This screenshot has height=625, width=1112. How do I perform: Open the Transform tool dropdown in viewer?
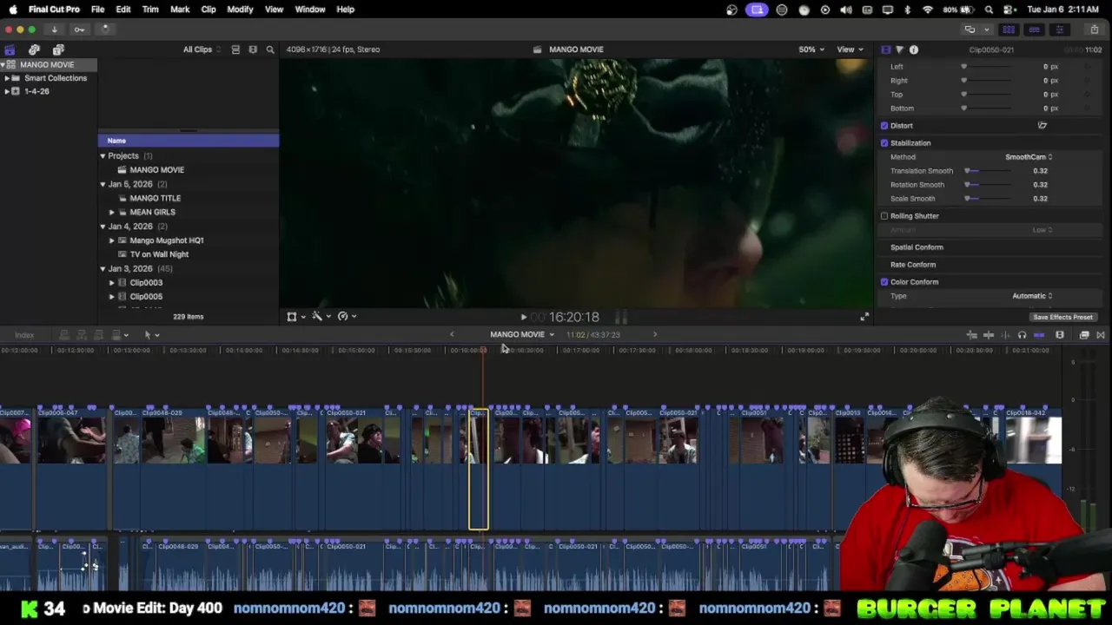295,317
